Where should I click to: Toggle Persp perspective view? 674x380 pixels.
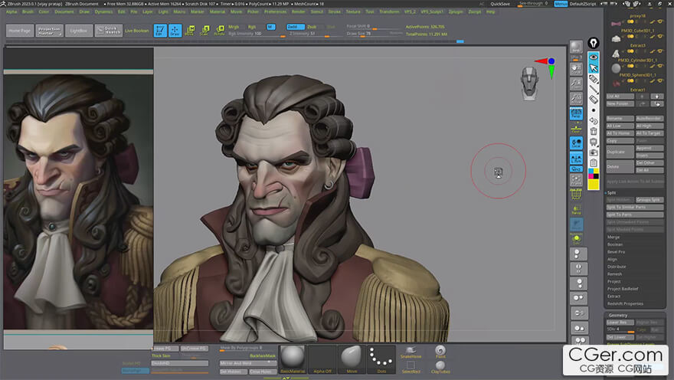pos(576,113)
